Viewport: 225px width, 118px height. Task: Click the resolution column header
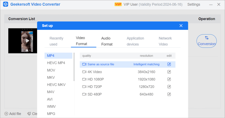pyautogui.click(x=146, y=56)
